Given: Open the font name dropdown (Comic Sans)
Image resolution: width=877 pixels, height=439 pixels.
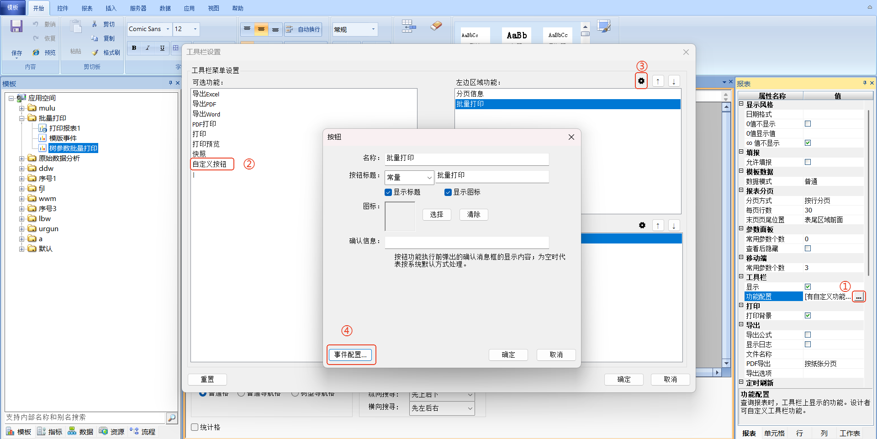Looking at the screenshot, I should [x=168, y=29].
